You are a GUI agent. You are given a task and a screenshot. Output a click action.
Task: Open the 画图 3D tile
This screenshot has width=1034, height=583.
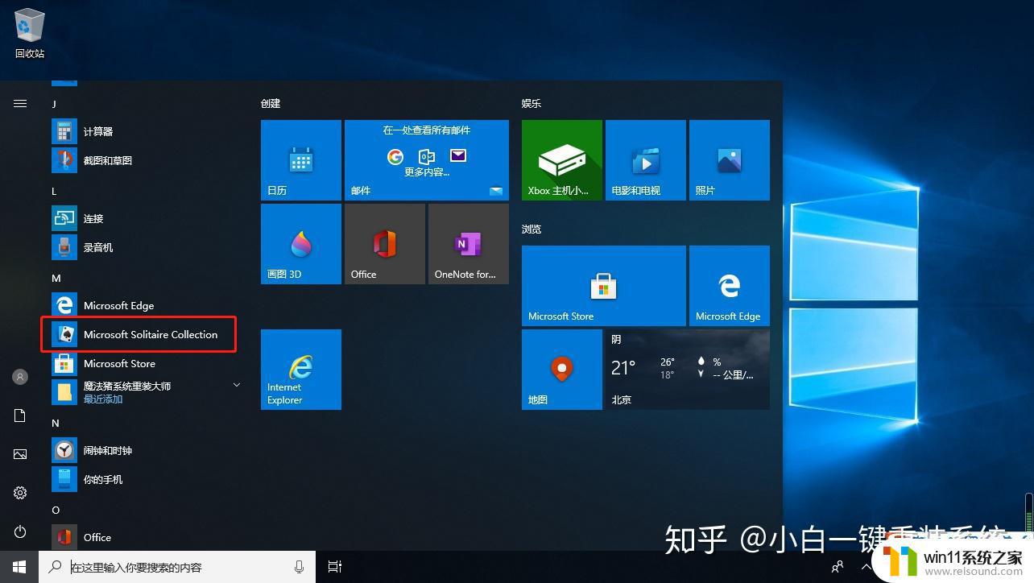pyautogui.click(x=301, y=244)
